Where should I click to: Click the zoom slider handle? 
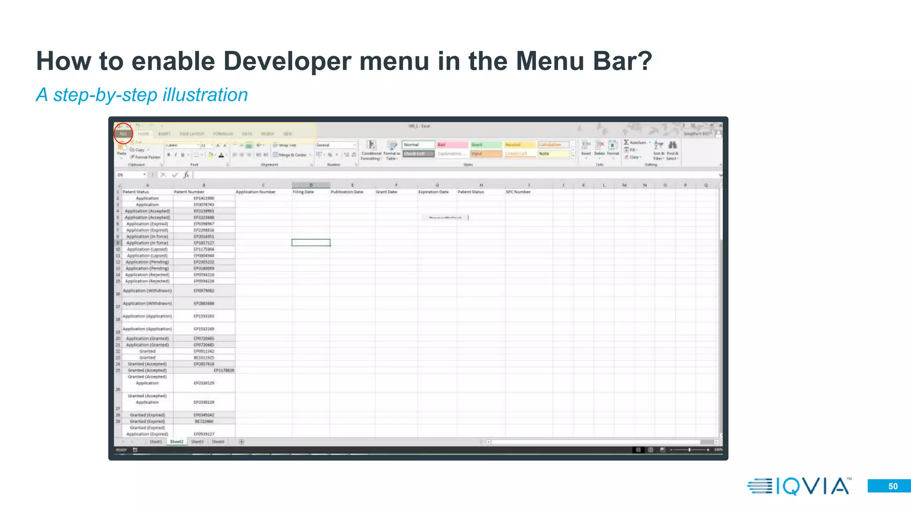689,450
